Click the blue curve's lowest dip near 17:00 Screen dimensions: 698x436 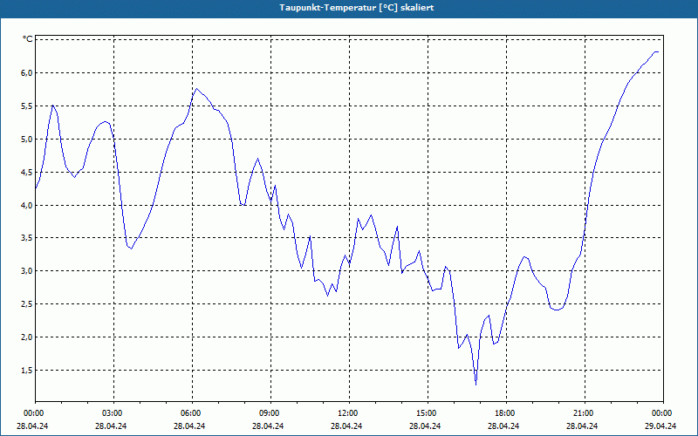(476, 384)
